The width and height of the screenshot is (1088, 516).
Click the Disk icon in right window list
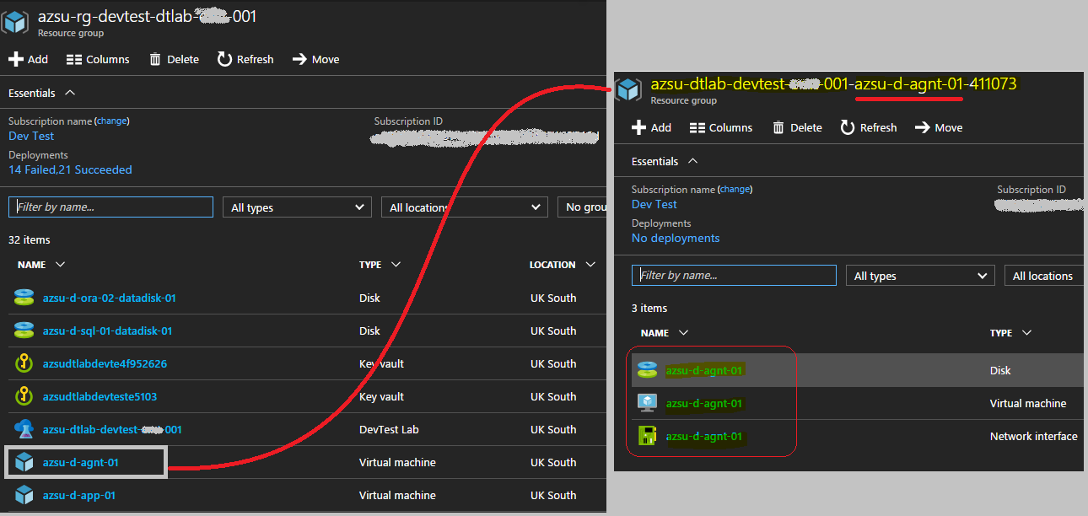647,370
